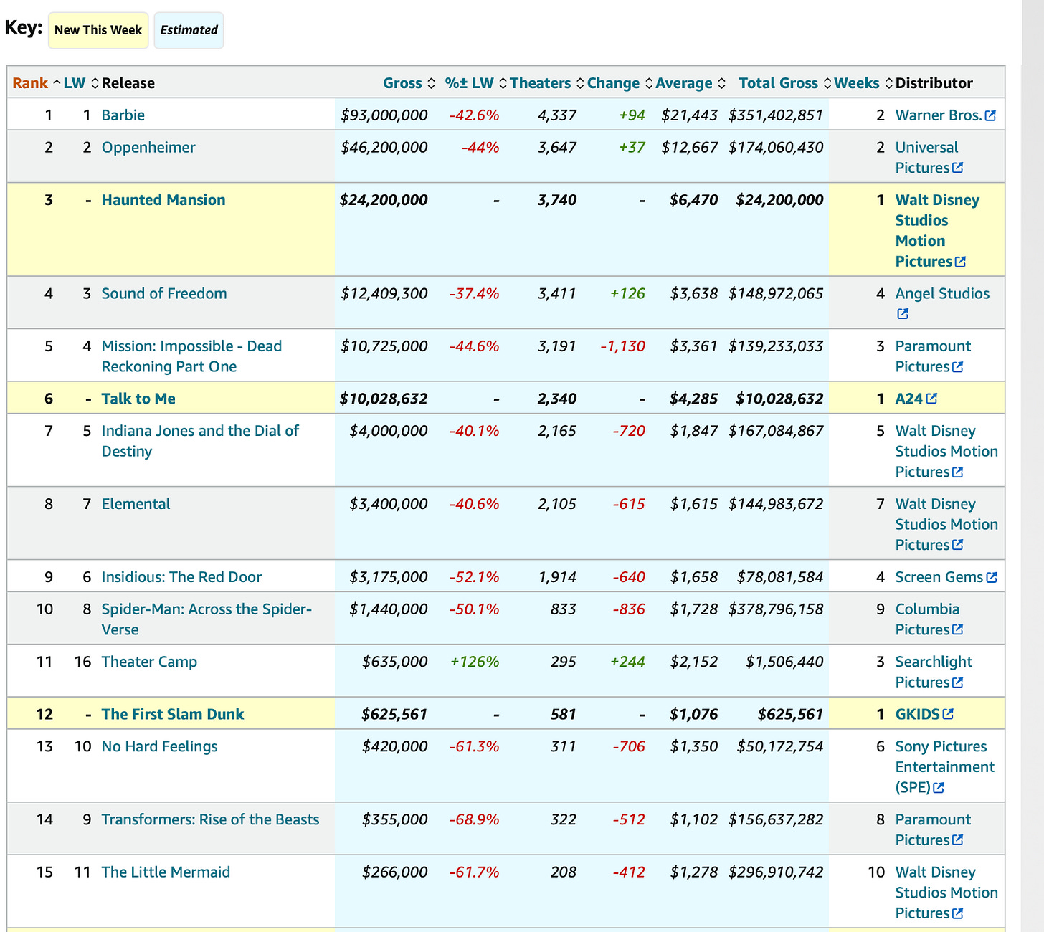Viewport: 1044px width, 932px height.
Task: Select The Little Mermaid gross $266,000
Action: [x=395, y=872]
